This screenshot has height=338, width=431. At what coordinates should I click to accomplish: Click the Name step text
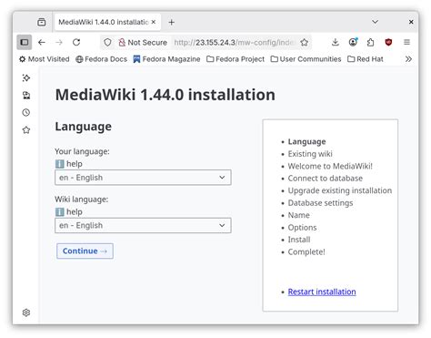(298, 215)
